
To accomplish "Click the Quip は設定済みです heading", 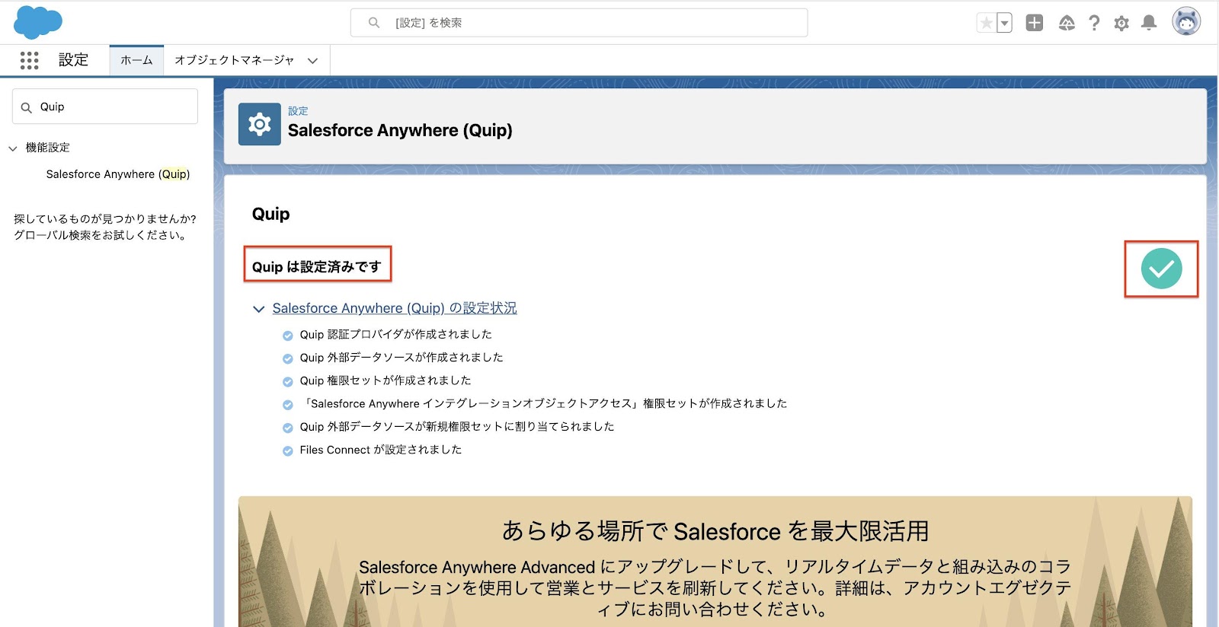I will pos(317,266).
